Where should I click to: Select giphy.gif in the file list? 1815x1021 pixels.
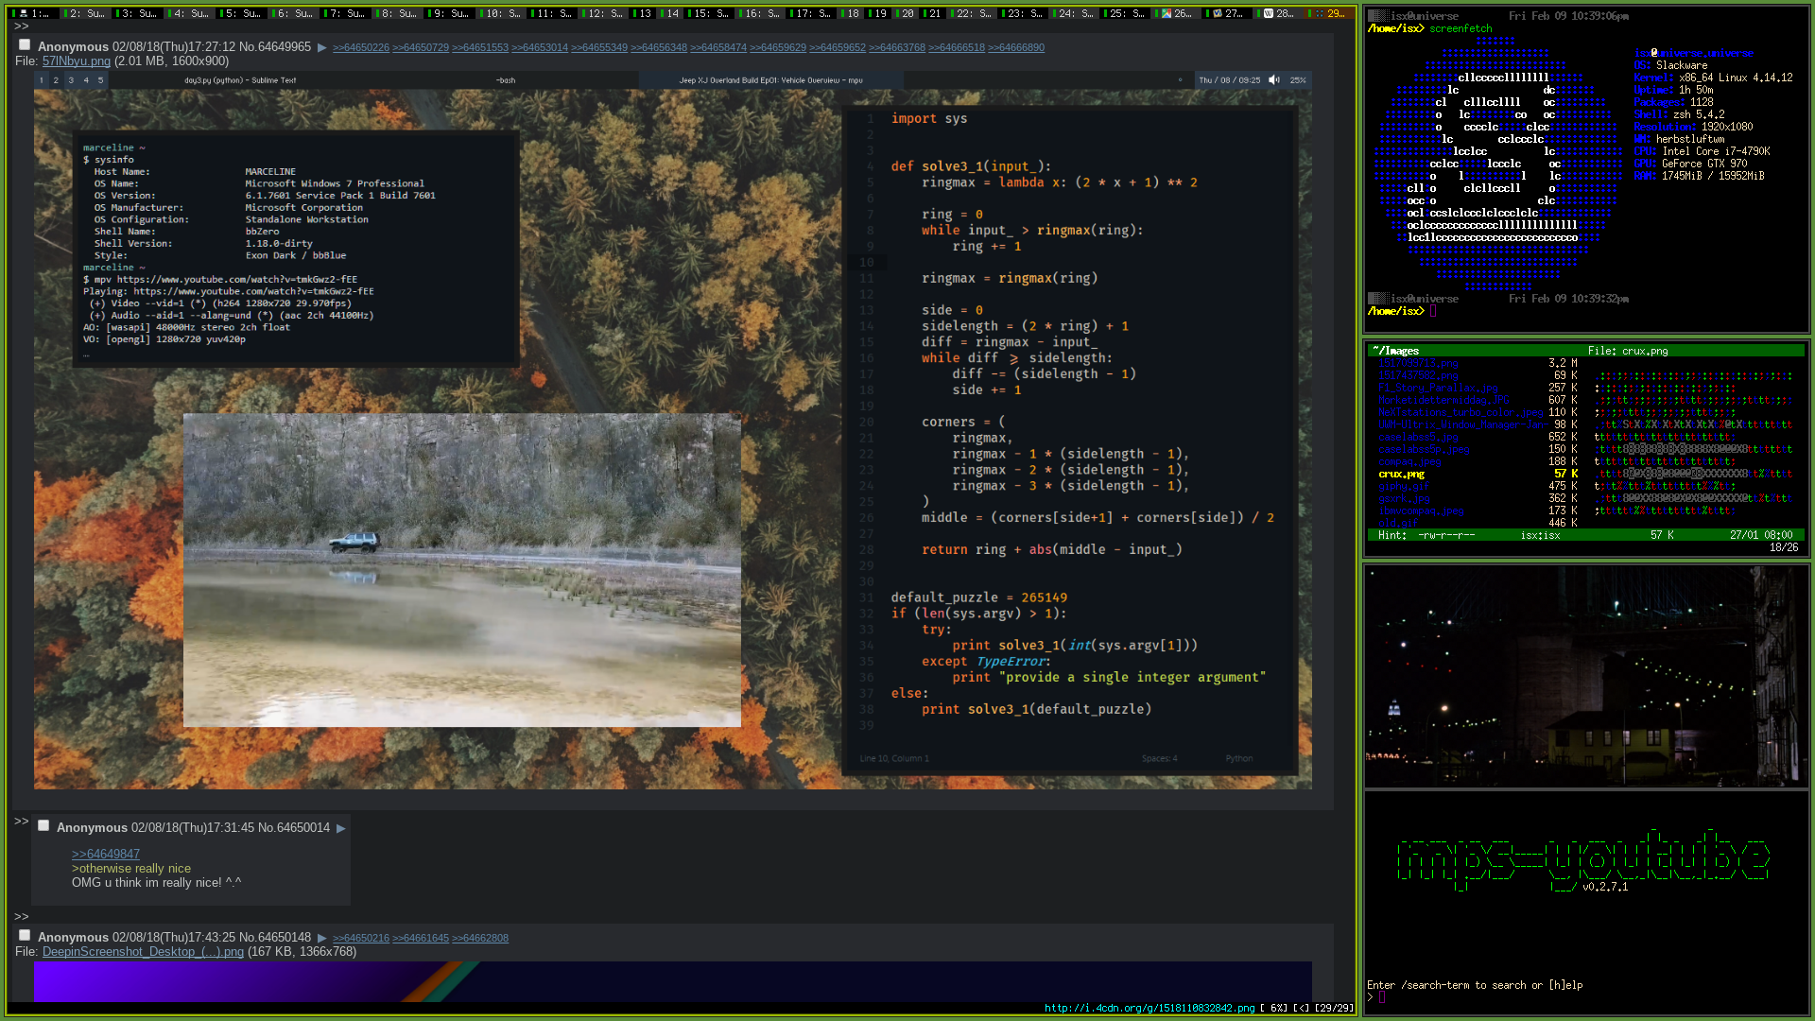(1404, 486)
